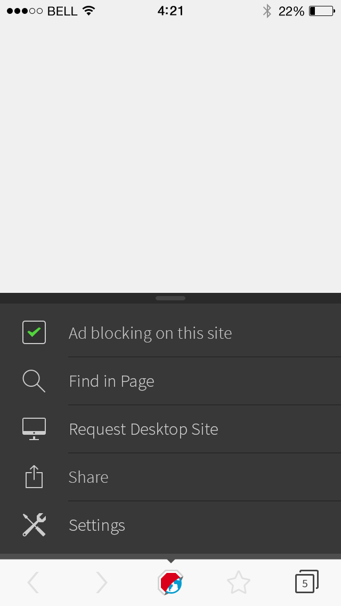Tap the share arrow icon

click(x=34, y=477)
